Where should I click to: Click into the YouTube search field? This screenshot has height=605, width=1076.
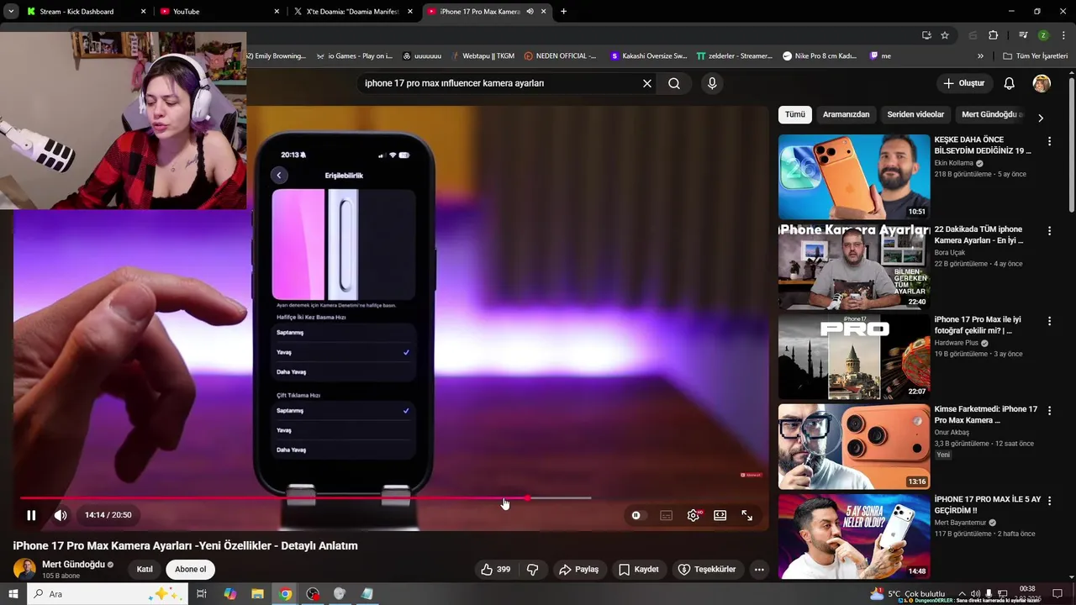coord(500,83)
